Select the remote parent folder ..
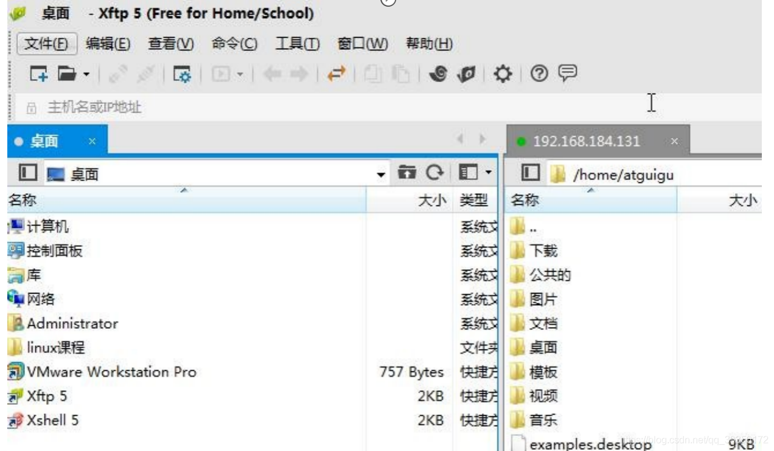Screen dimensions: 774x451 click(524, 227)
